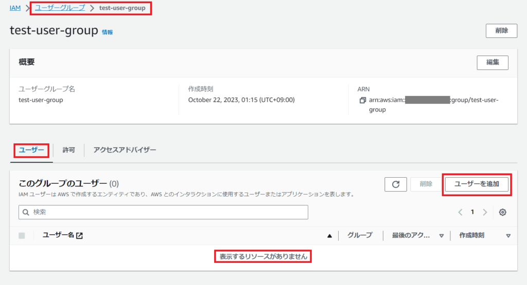Go to the next page with the right chevron
527x285 pixels.
[484, 212]
